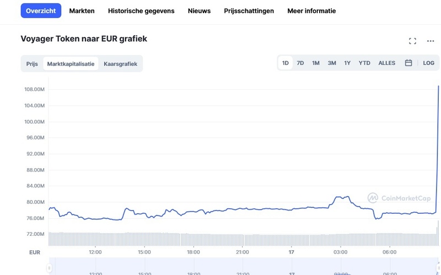Switch chart to Prijs view
This screenshot has height=275, width=441.
(32, 64)
